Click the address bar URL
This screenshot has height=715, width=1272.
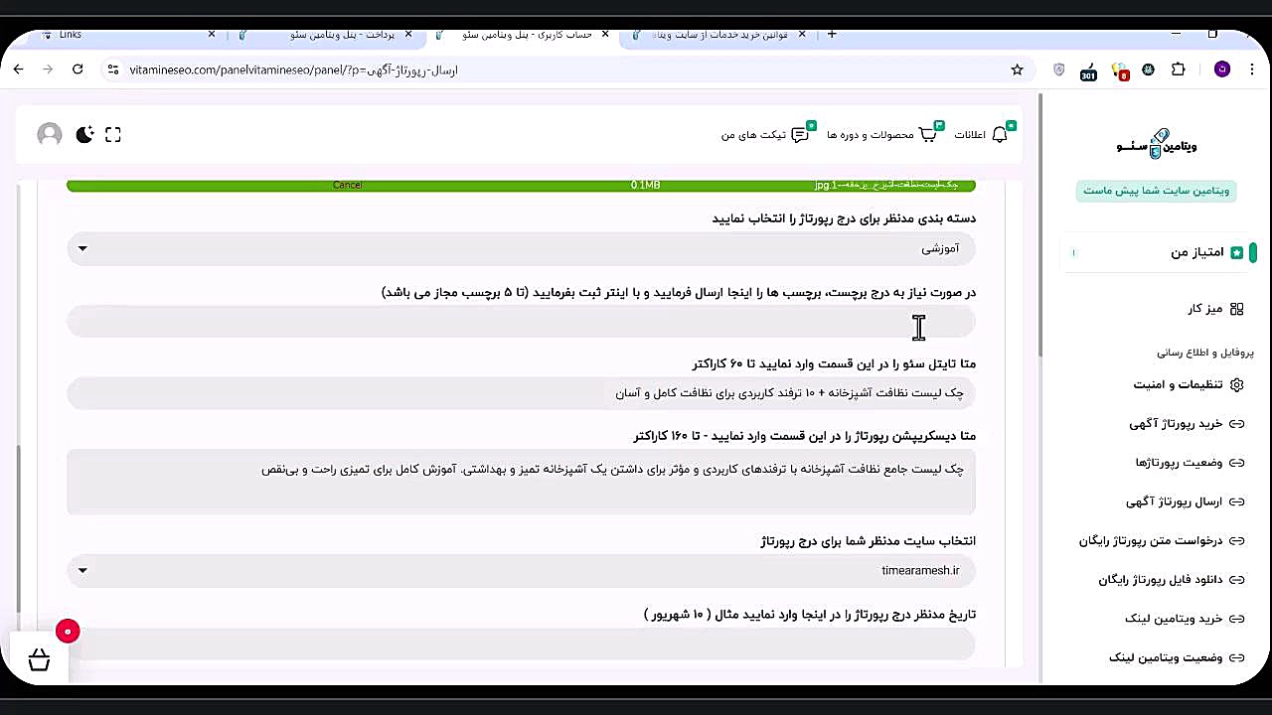point(293,71)
